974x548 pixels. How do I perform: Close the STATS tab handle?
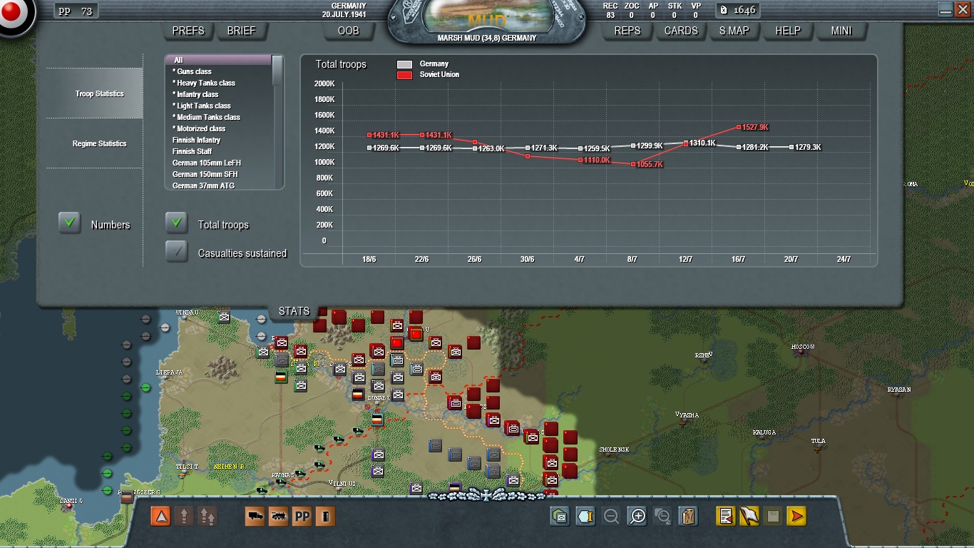294,311
